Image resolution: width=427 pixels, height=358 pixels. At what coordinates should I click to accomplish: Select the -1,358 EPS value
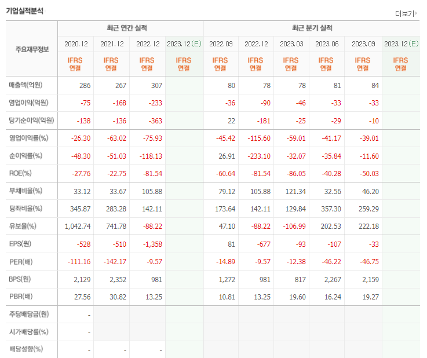pos(152,244)
